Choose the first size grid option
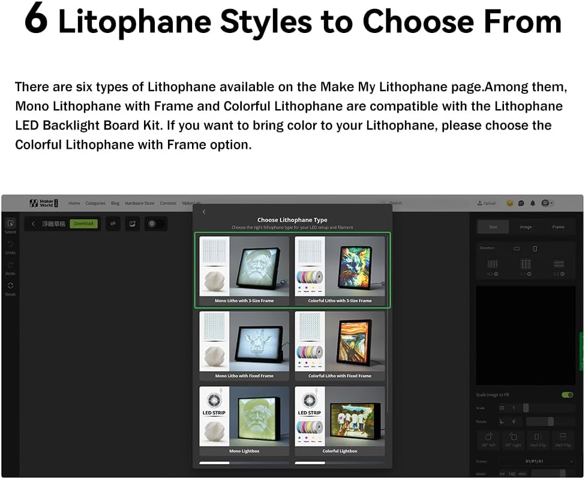 (493, 264)
